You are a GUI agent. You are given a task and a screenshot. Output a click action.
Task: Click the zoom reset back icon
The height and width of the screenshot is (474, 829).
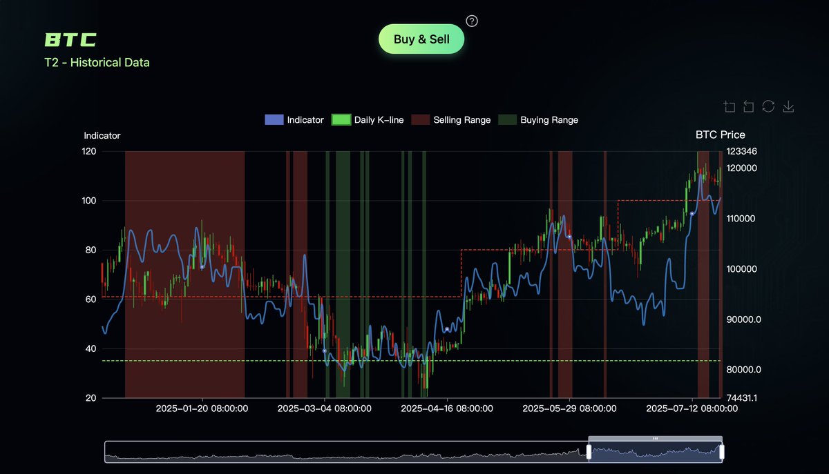749,106
